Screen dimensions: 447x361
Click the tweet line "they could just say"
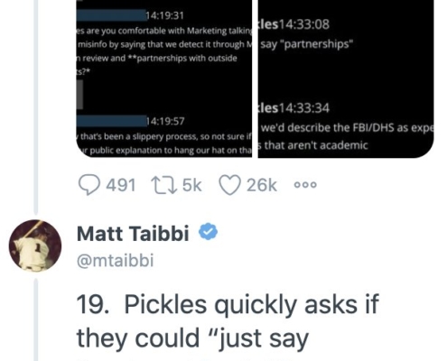(192, 338)
